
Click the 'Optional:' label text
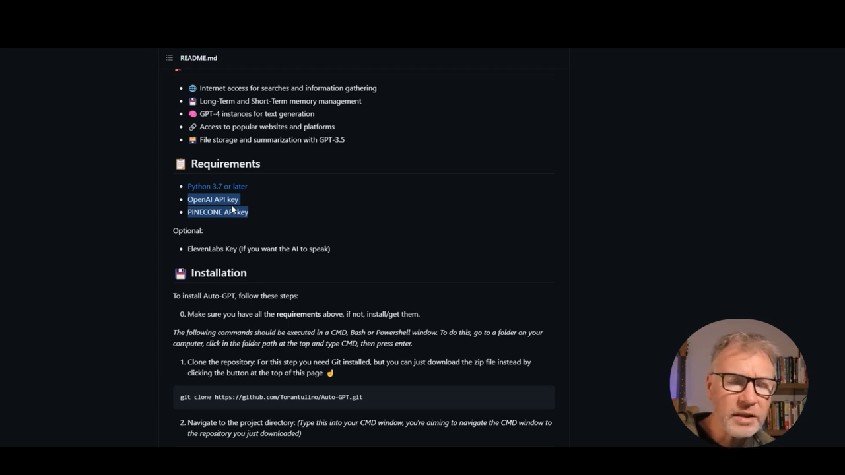pyautogui.click(x=187, y=230)
